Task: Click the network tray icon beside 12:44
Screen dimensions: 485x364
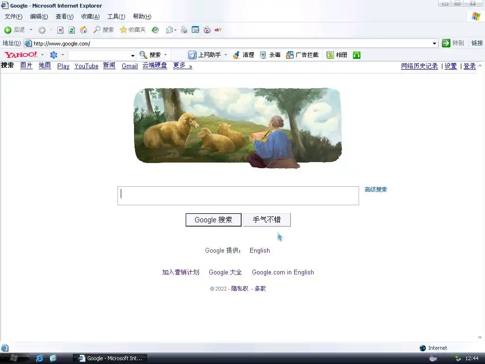Action: pos(458,358)
